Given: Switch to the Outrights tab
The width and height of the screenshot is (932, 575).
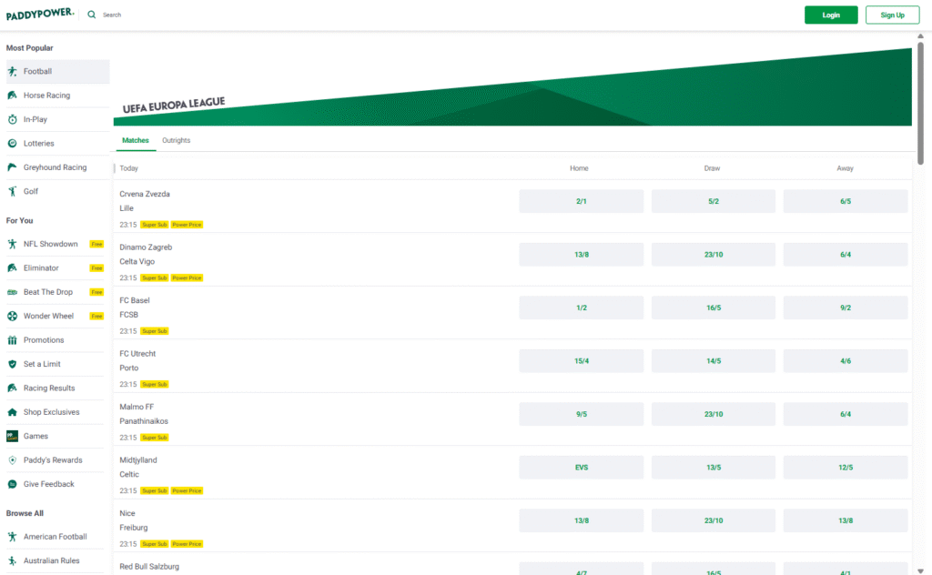Looking at the screenshot, I should 176,141.
